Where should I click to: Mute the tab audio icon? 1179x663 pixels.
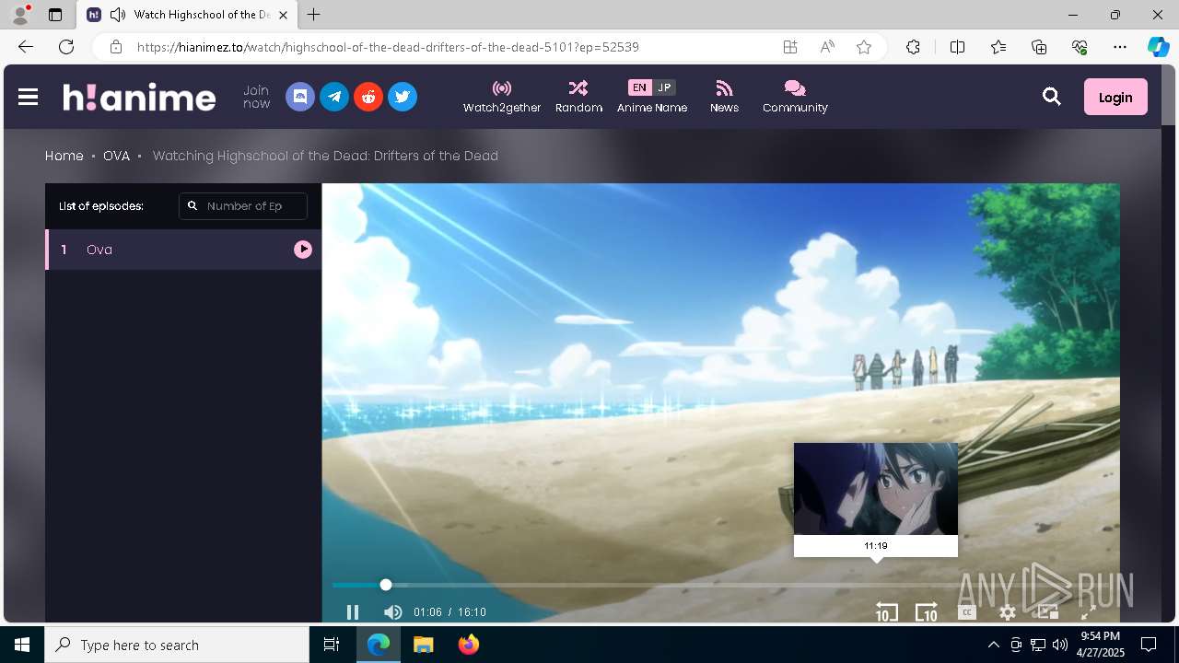click(117, 15)
